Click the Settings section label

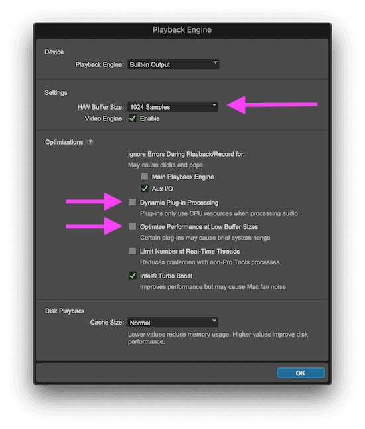(x=56, y=93)
